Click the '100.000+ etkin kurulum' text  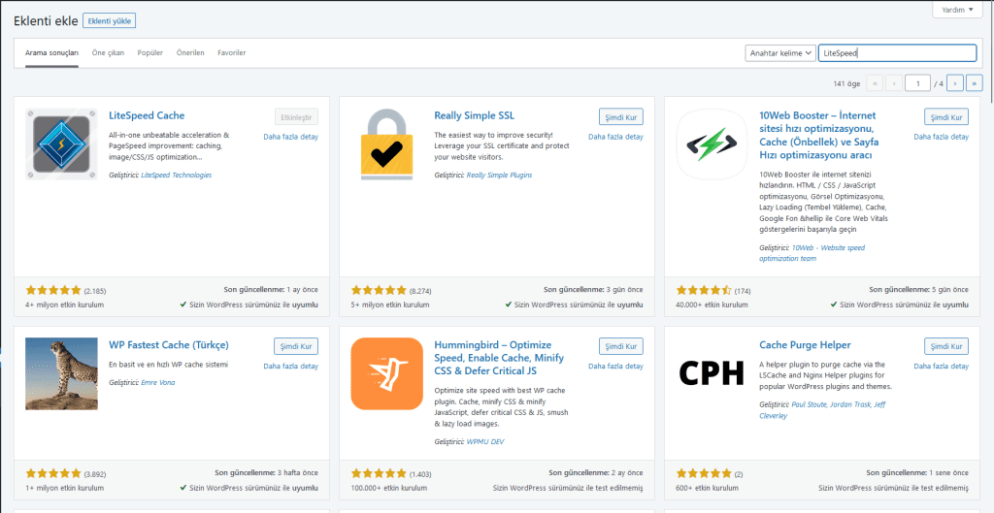coord(388,489)
